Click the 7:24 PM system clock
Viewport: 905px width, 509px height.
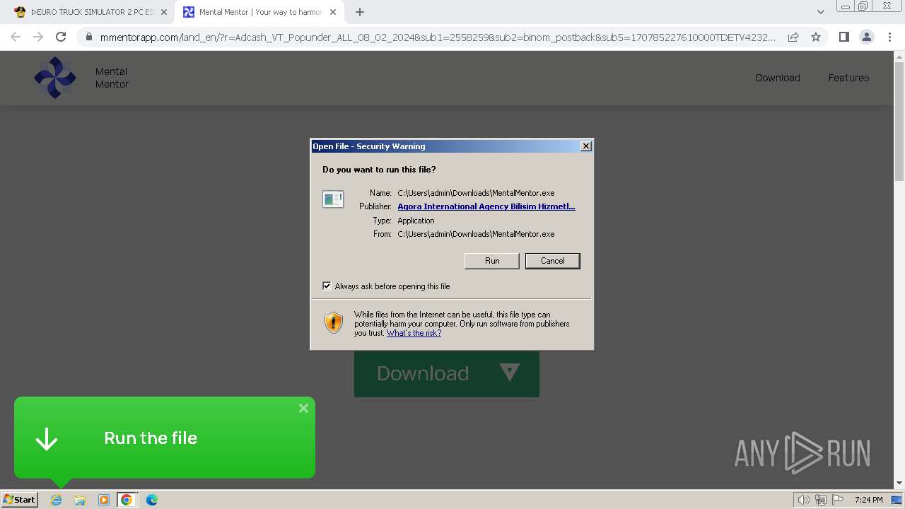coord(868,500)
